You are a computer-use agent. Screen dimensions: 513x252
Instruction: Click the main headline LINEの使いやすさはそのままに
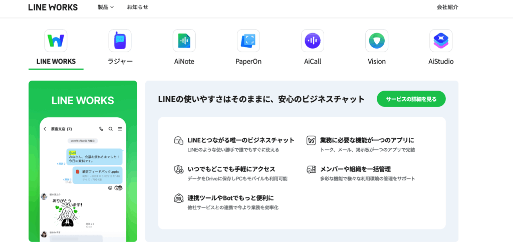(261, 99)
